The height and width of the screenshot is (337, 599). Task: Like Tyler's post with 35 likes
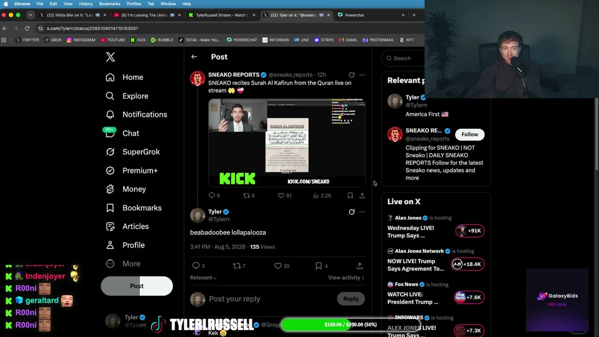pyautogui.click(x=282, y=266)
